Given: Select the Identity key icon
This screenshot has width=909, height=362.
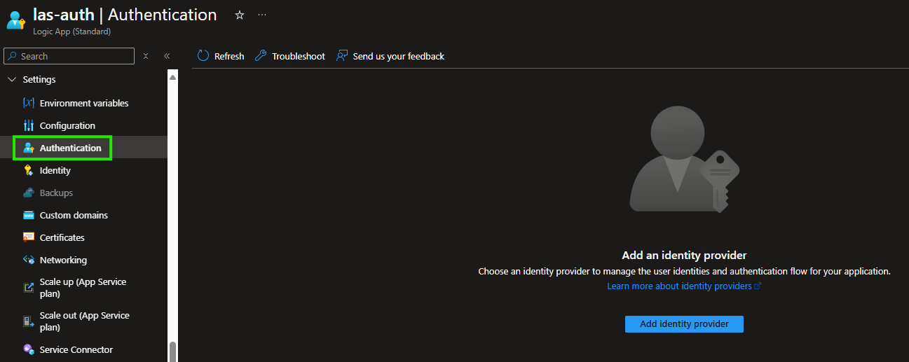Looking at the screenshot, I should [x=28, y=170].
